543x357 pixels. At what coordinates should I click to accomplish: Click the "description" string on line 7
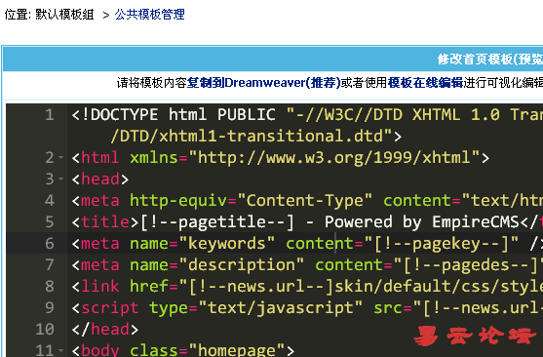(x=242, y=265)
